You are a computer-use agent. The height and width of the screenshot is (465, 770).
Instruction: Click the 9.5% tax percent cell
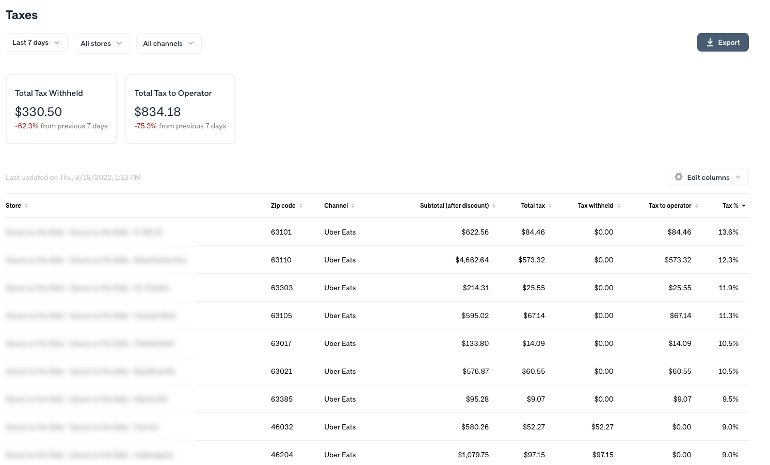pyautogui.click(x=730, y=399)
